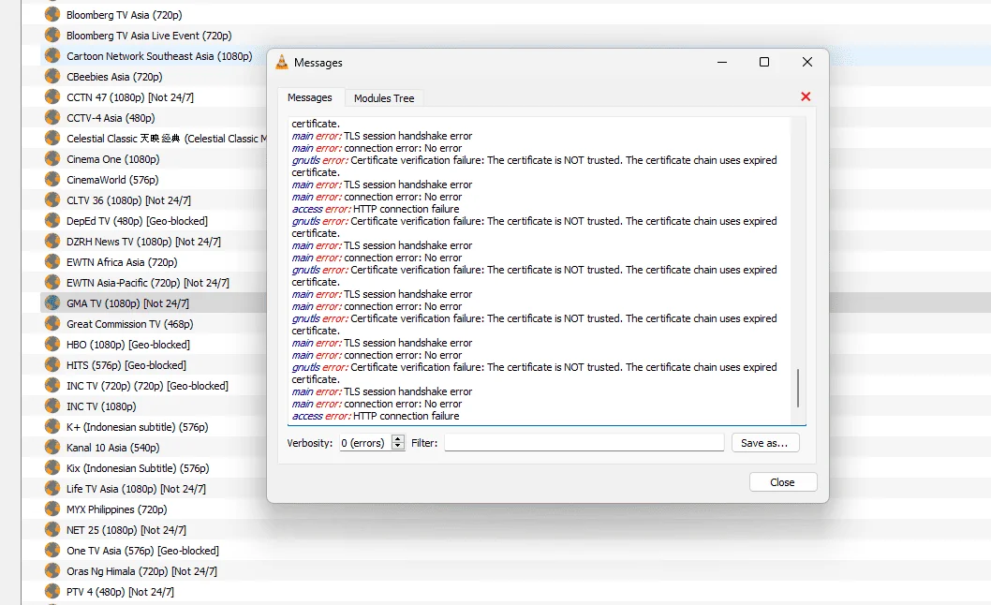Click globe icon next to MYX Philippines

tap(52, 509)
